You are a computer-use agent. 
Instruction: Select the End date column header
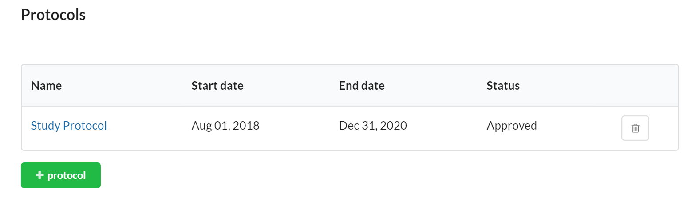tap(362, 86)
